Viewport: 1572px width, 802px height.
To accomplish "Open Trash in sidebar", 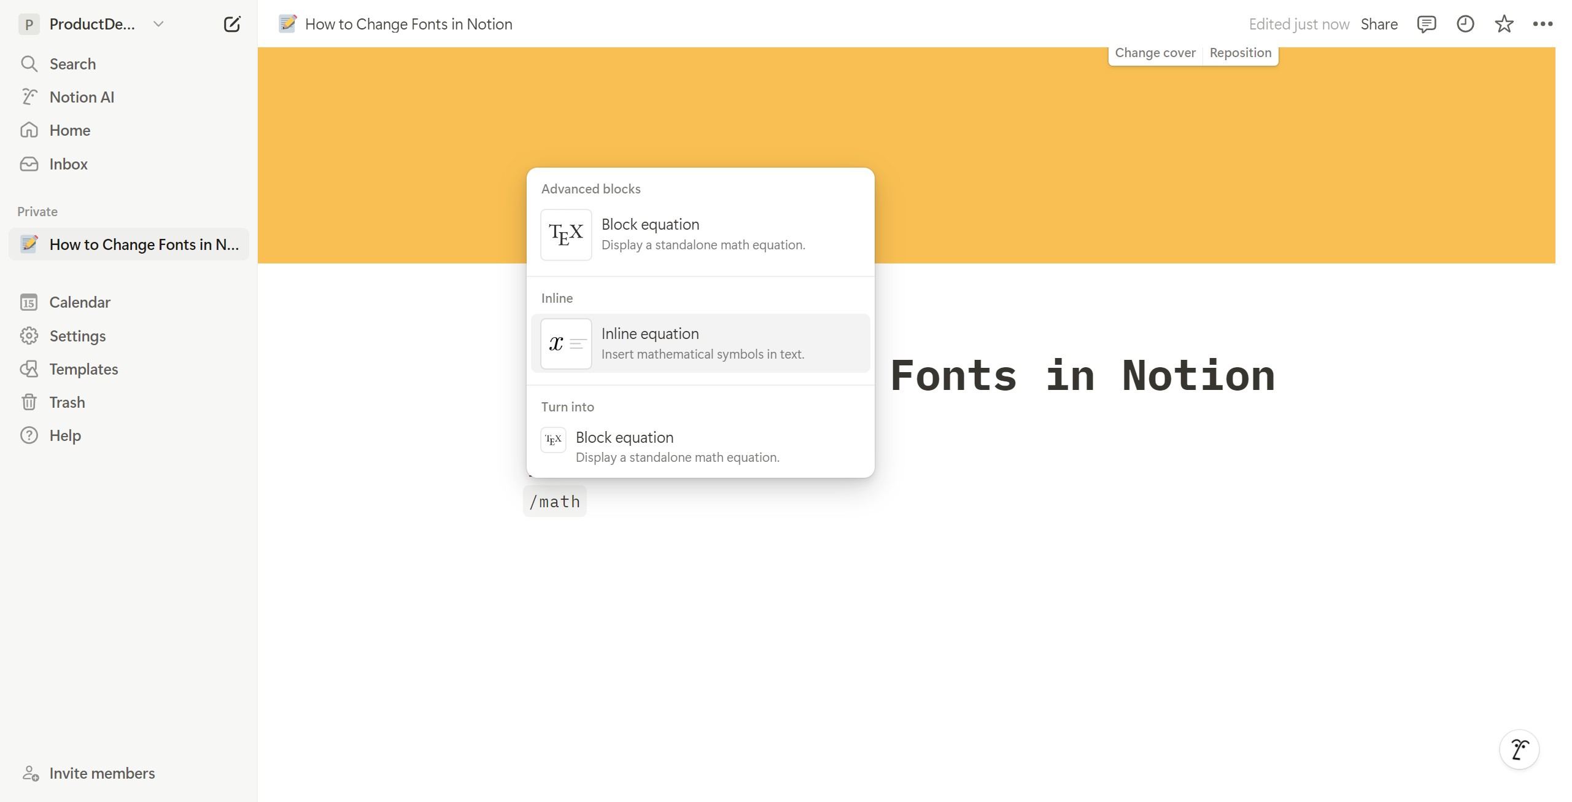I will [129, 402].
